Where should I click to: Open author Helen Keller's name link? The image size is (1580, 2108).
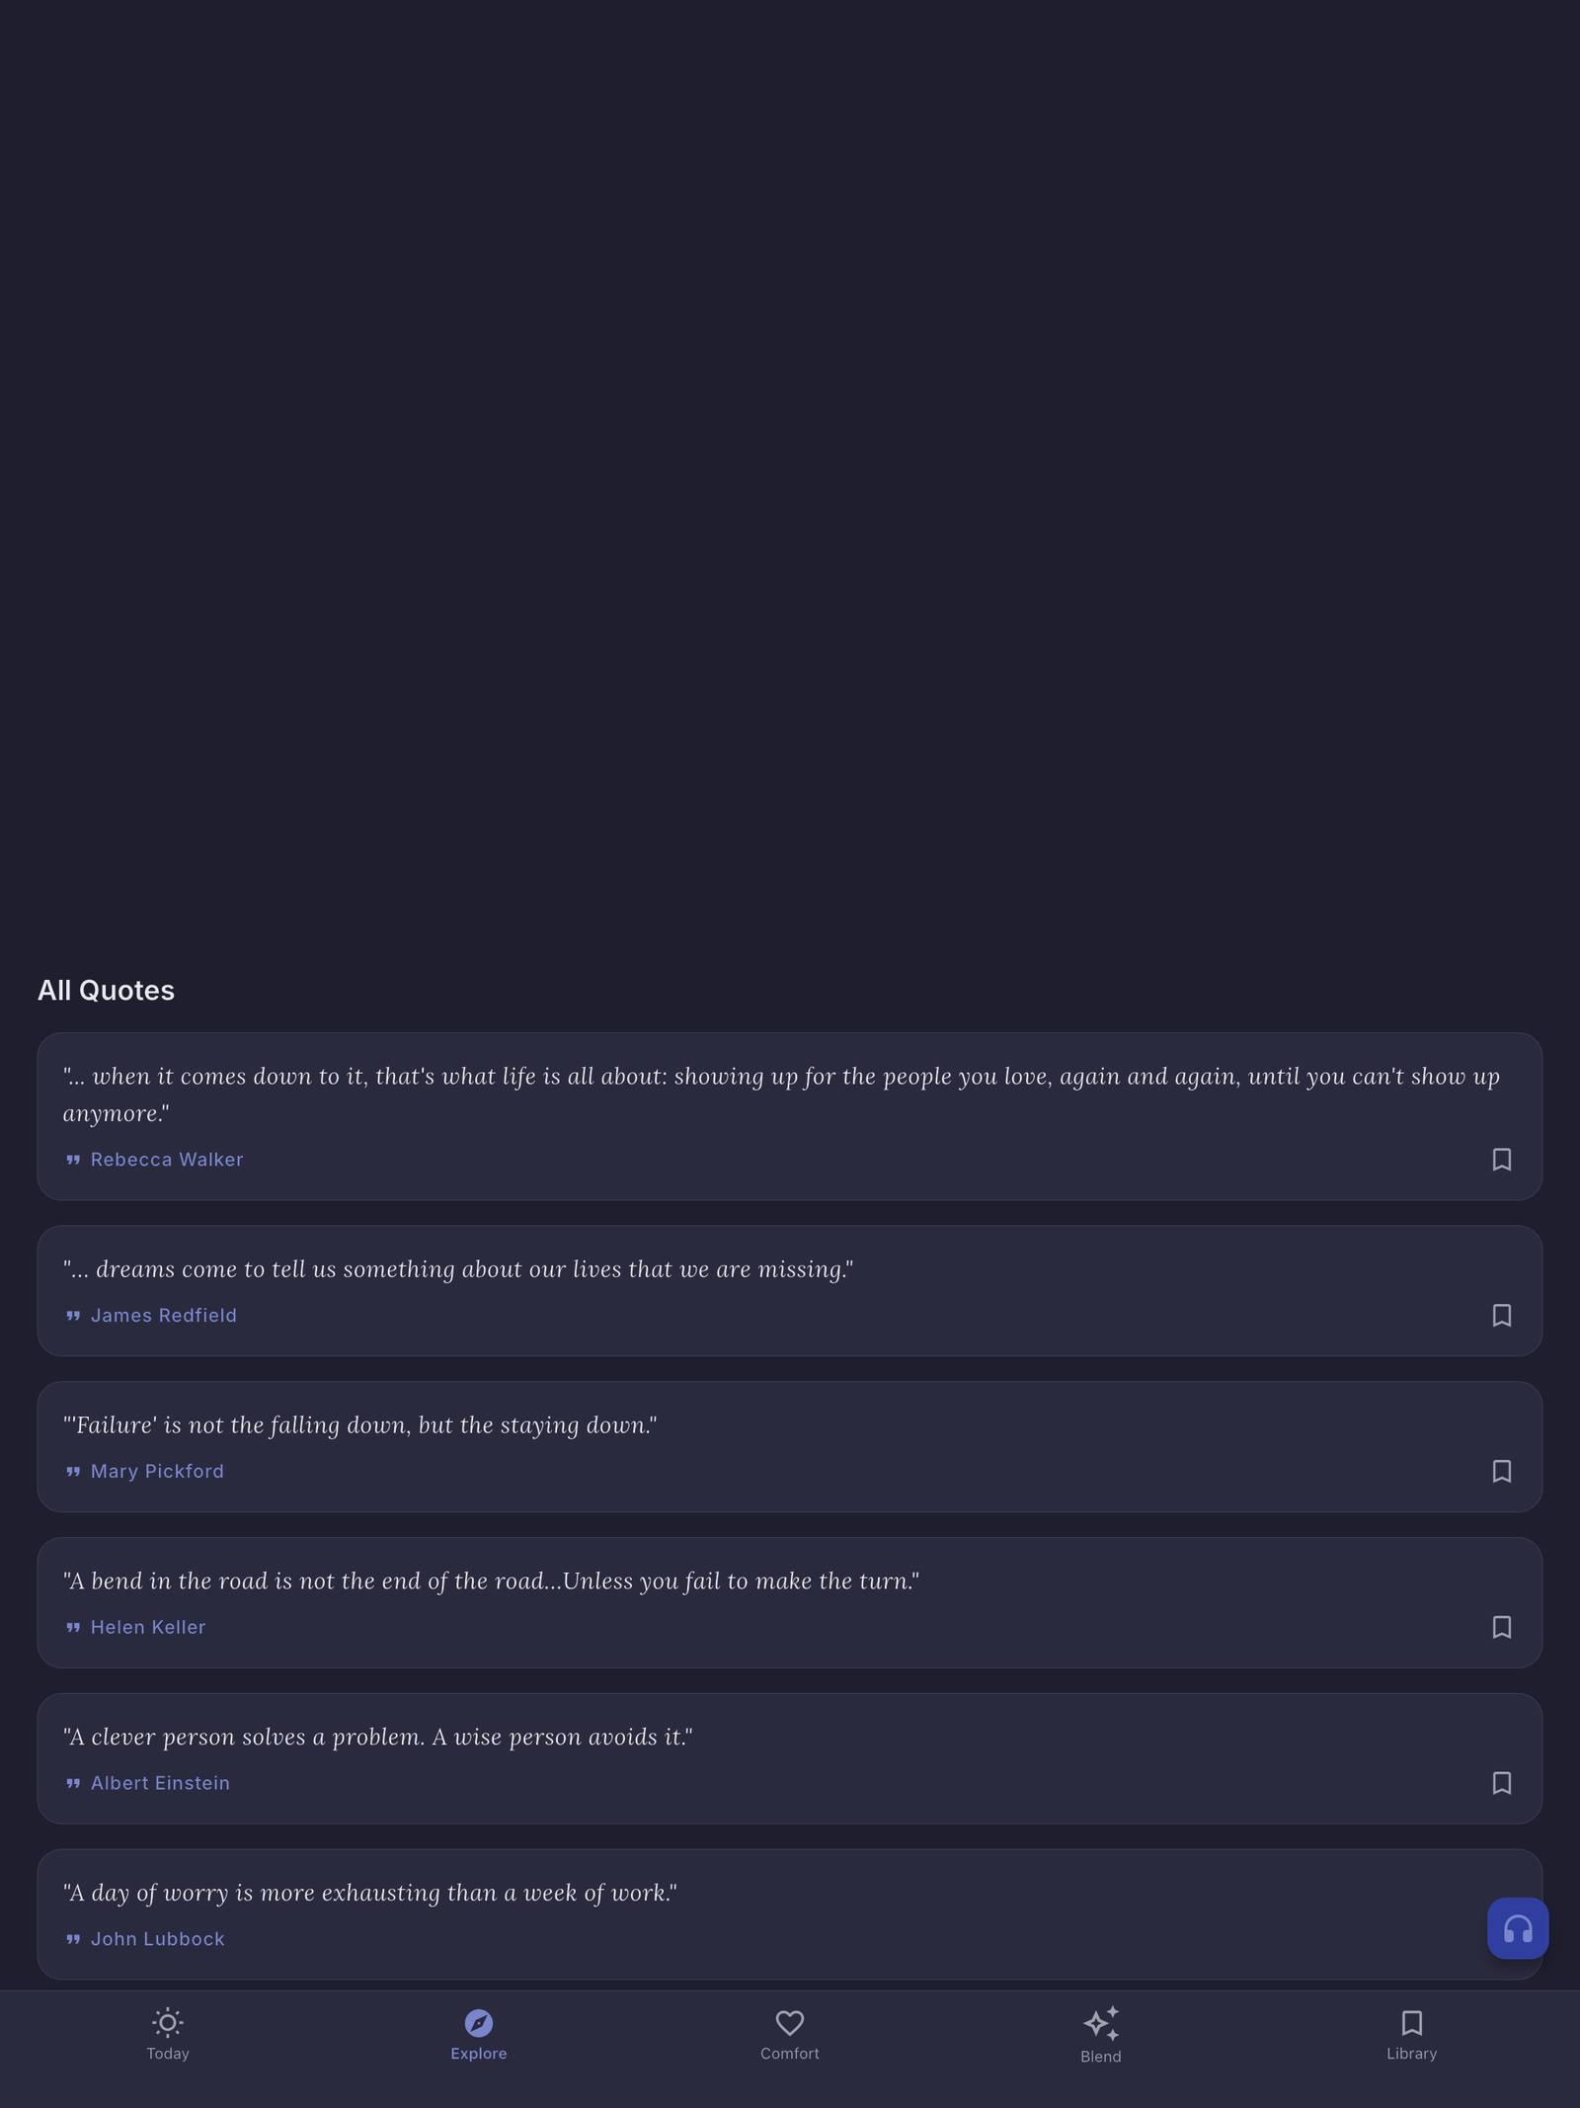tap(148, 1627)
